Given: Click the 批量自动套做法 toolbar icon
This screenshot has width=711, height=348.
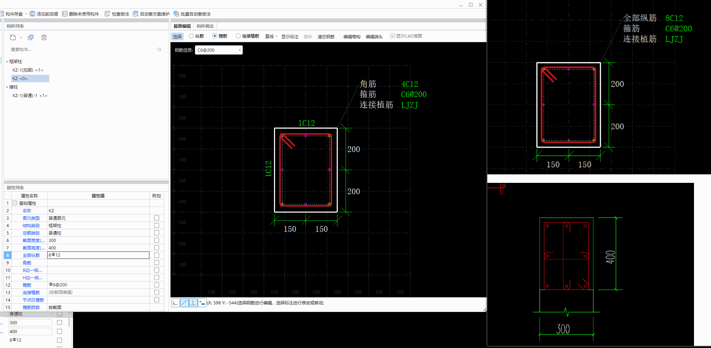Looking at the screenshot, I should click(x=176, y=14).
